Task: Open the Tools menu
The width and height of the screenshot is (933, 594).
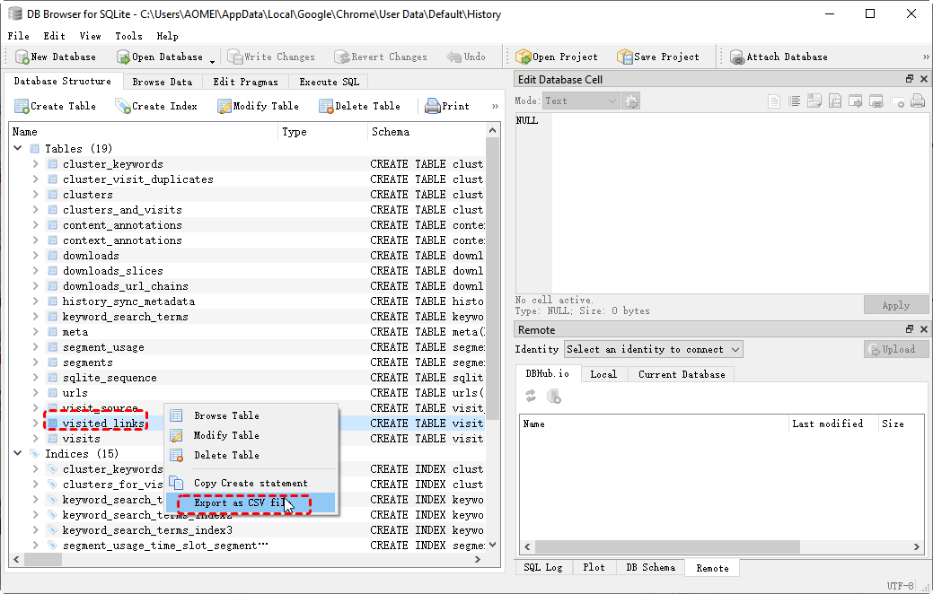Action: 128,36
